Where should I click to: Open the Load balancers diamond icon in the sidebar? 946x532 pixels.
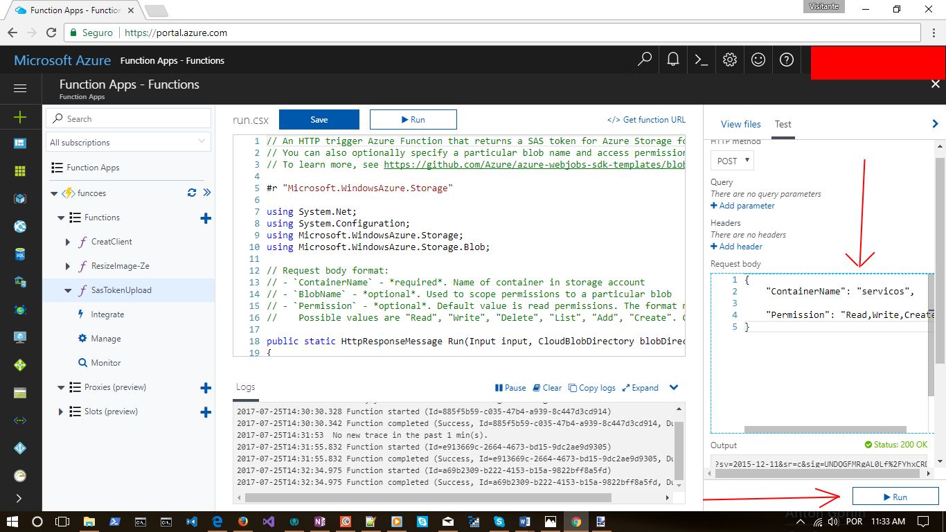pyautogui.click(x=20, y=365)
